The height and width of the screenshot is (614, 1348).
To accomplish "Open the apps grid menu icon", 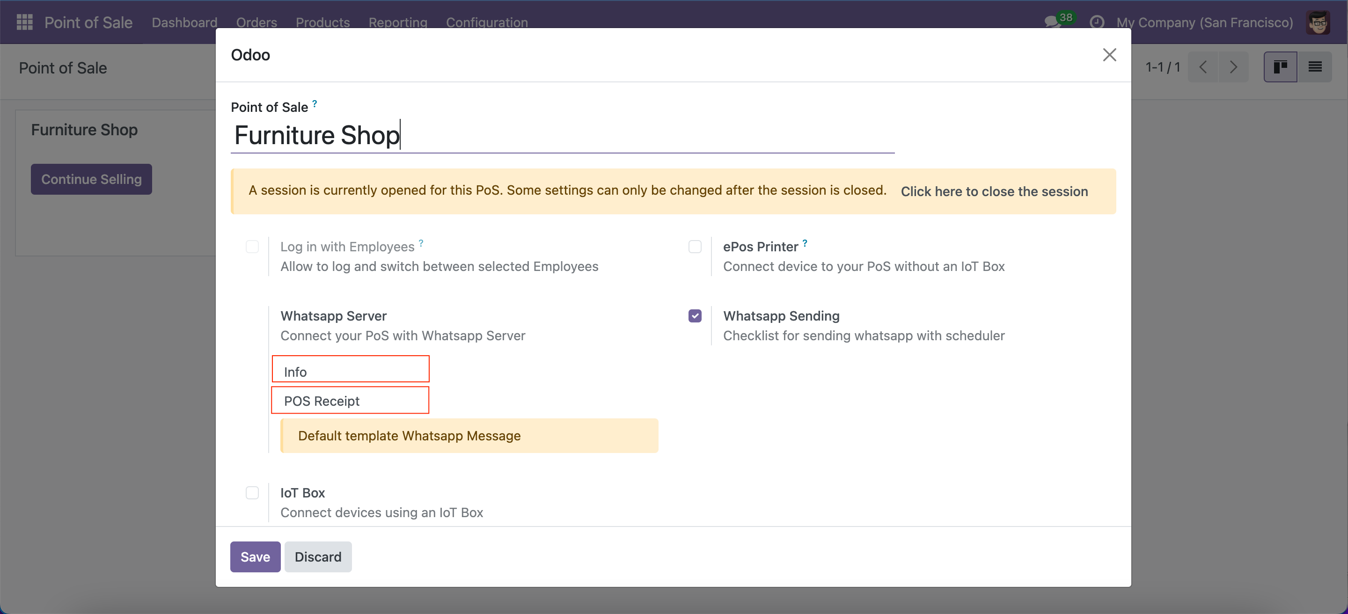I will tap(25, 22).
